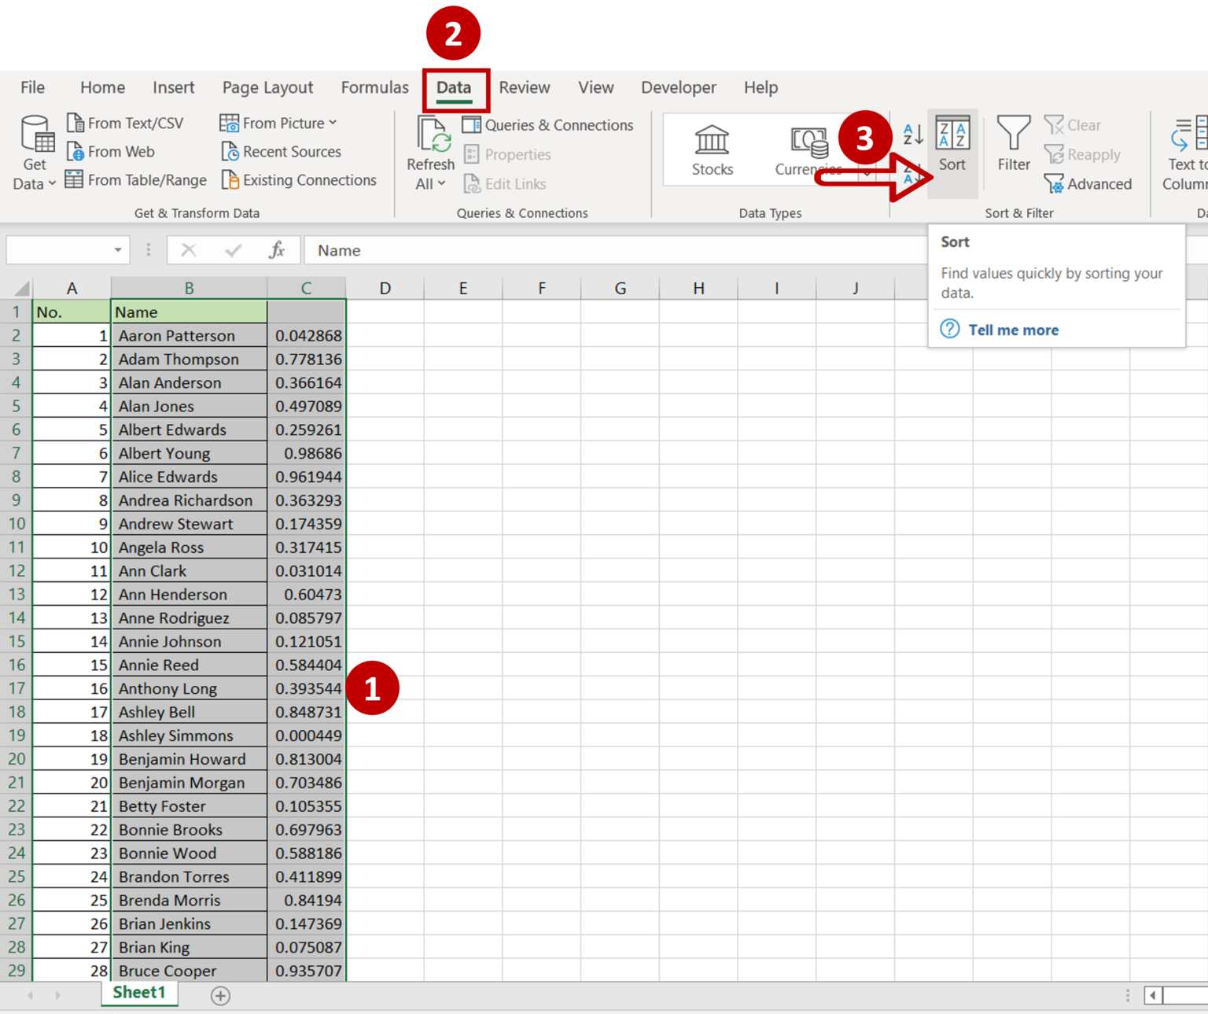Click cell Bruce Cooper
The image size is (1208, 1014).
tap(189, 971)
